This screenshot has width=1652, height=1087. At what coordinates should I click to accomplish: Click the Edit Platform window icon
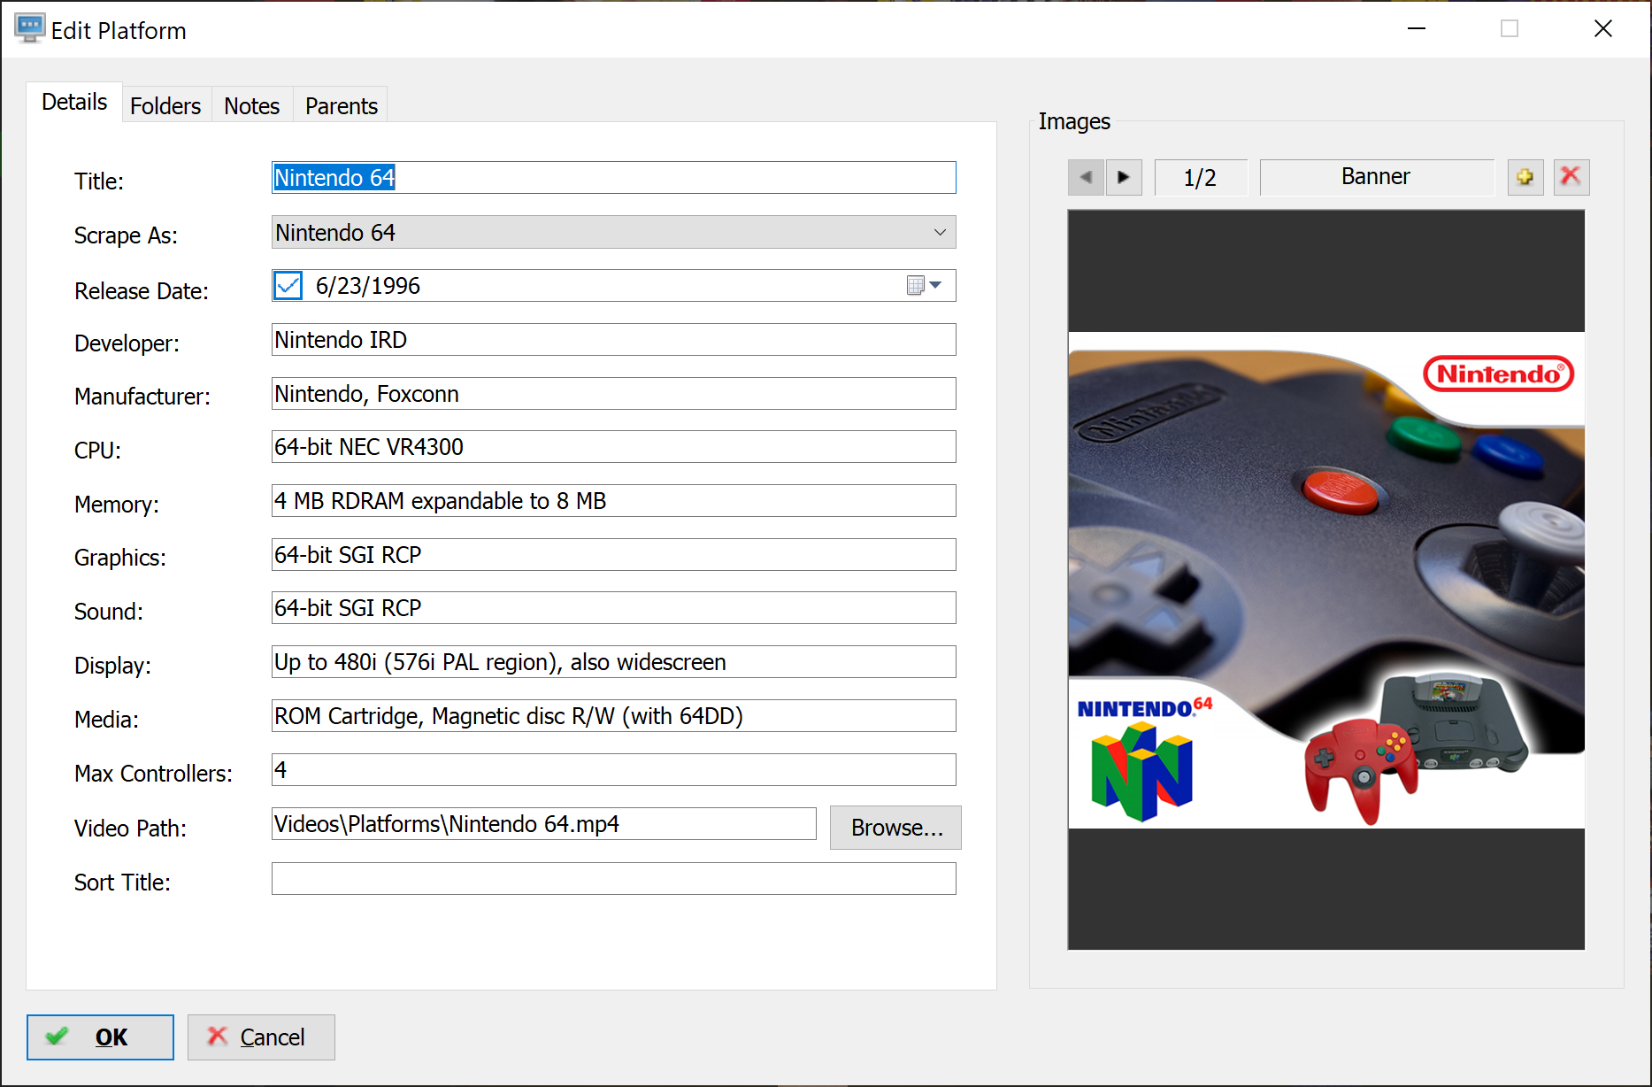[x=29, y=28]
